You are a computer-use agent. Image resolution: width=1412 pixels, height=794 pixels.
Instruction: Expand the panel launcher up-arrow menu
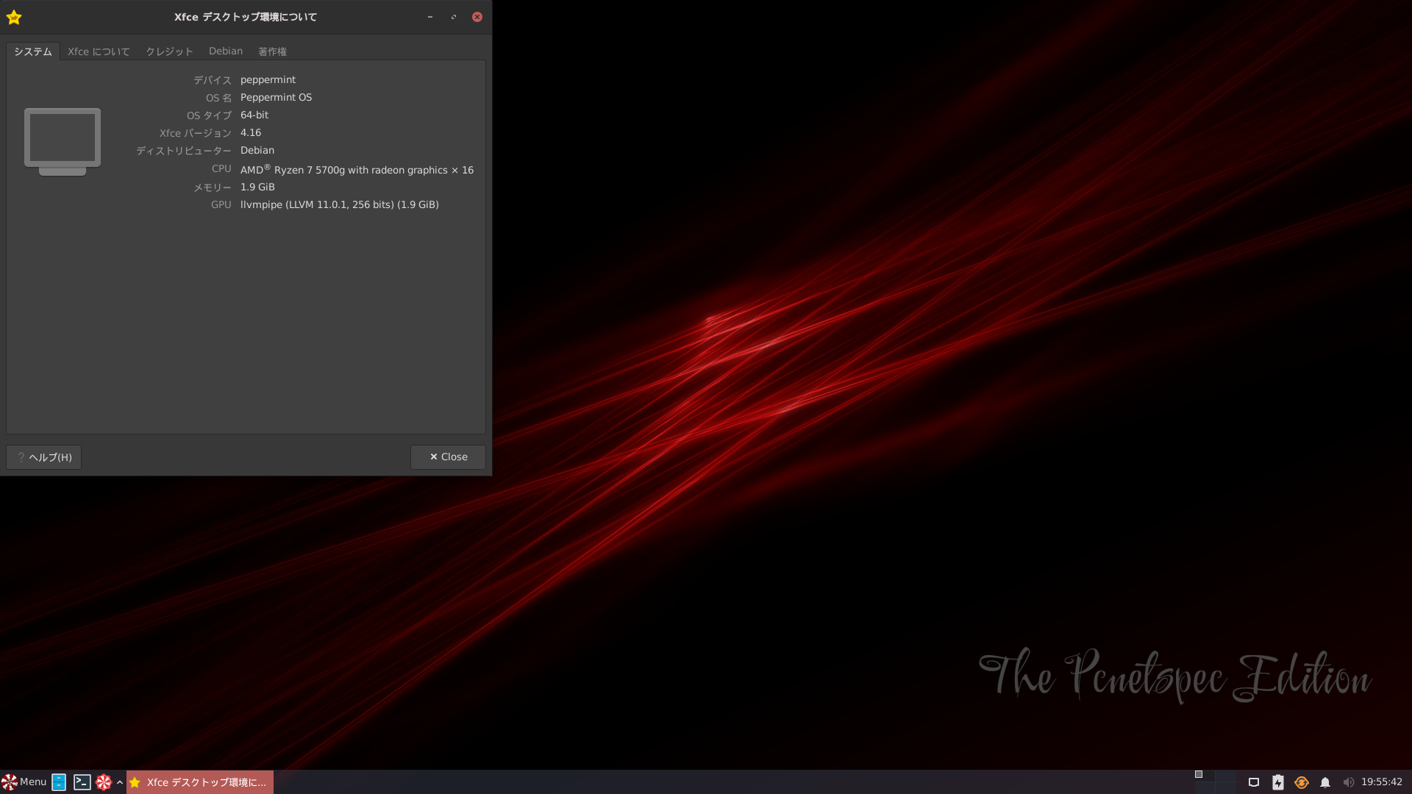[119, 782]
